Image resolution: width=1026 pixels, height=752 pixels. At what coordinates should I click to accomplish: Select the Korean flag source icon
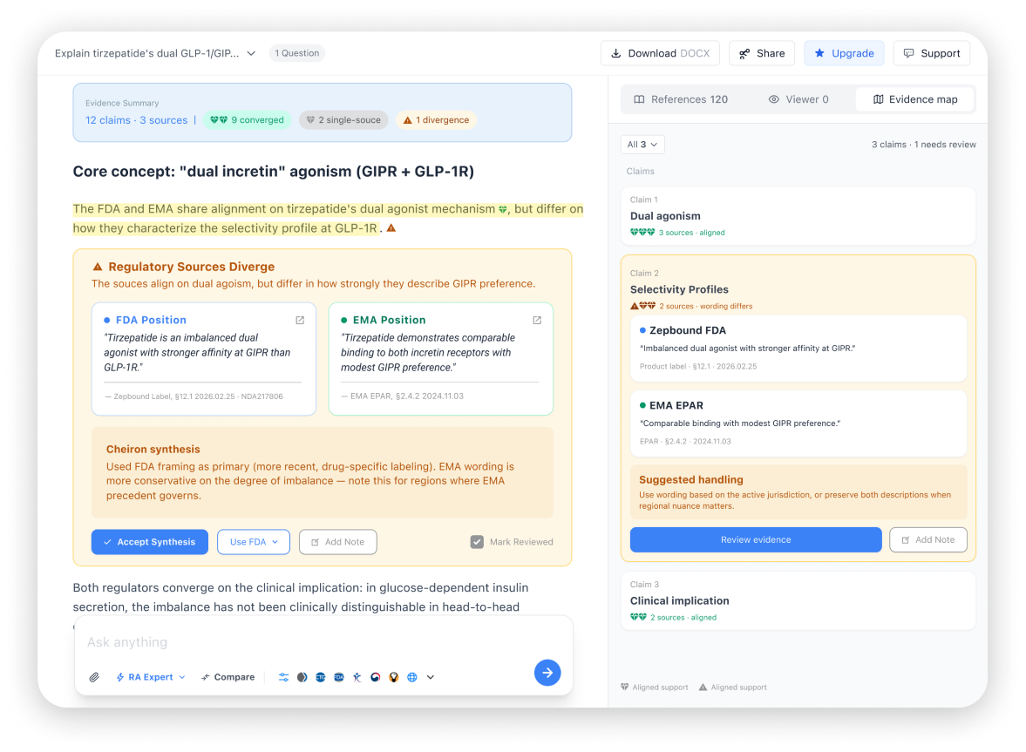(375, 677)
